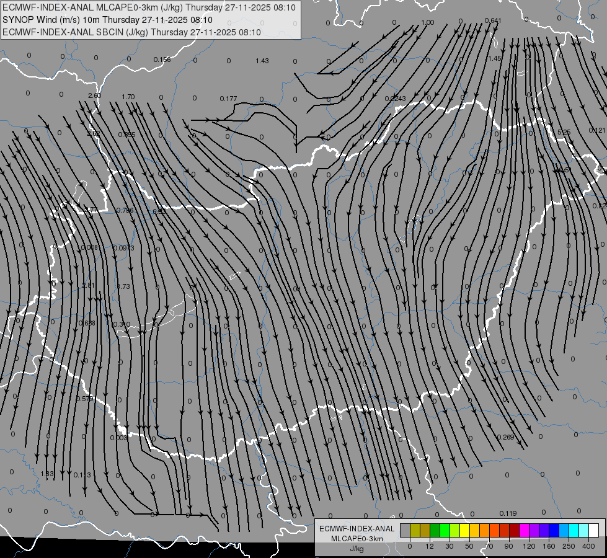Pick the gold swatch above the 50 tick
Viewport: 607px width, 558px height.
point(474,530)
